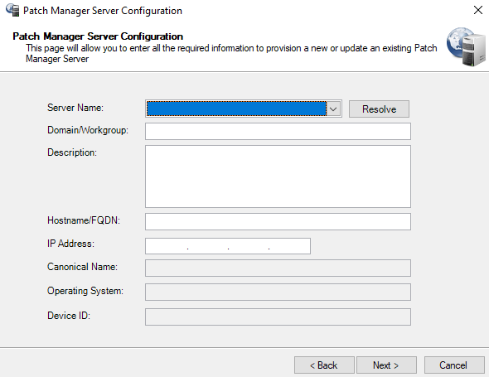Click the 'Device ID:' label
The height and width of the screenshot is (377, 489).
69,316
